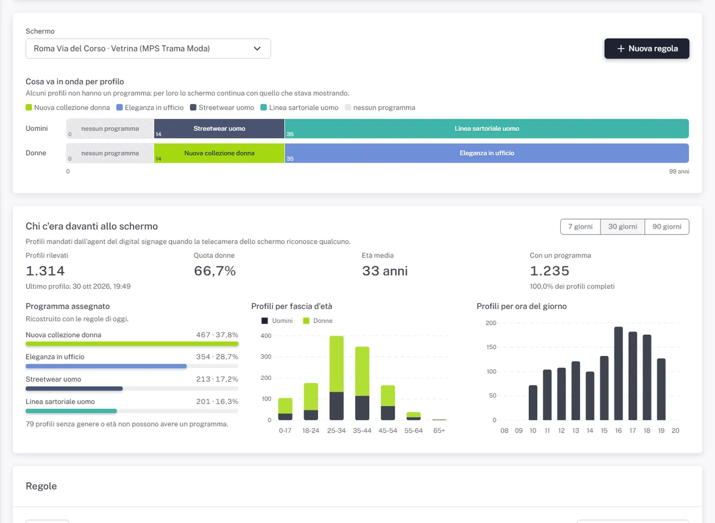The width and height of the screenshot is (715, 523).
Task: Switch to 7 giorni range
Action: coord(580,226)
